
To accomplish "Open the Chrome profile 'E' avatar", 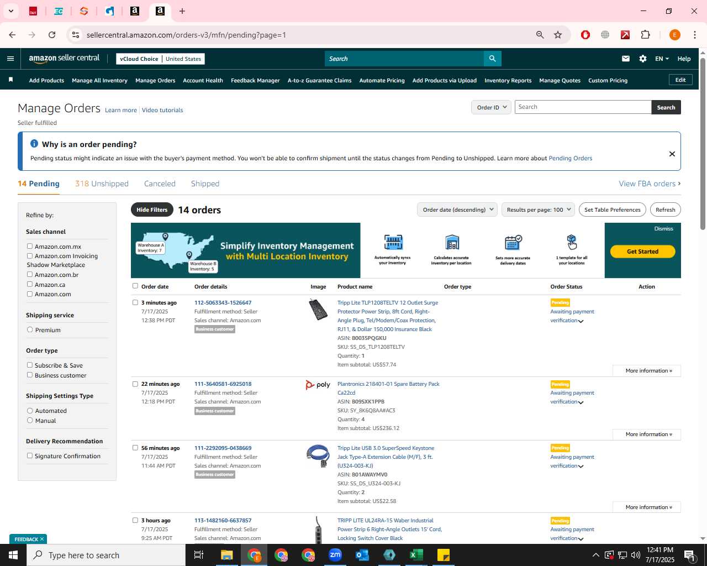I will 674,35.
